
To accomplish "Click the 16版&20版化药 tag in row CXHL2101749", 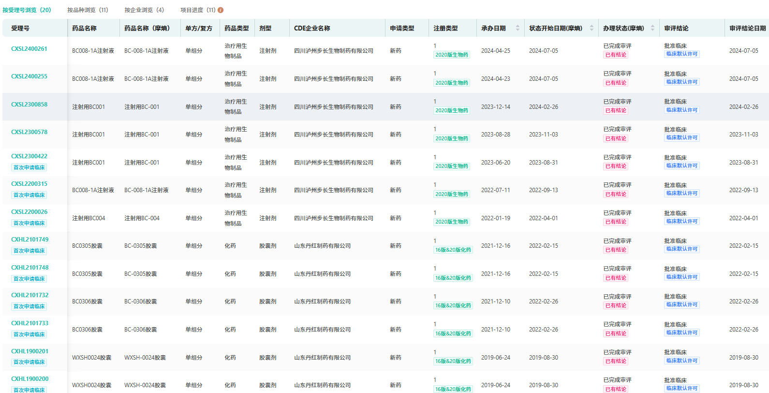I will [453, 250].
